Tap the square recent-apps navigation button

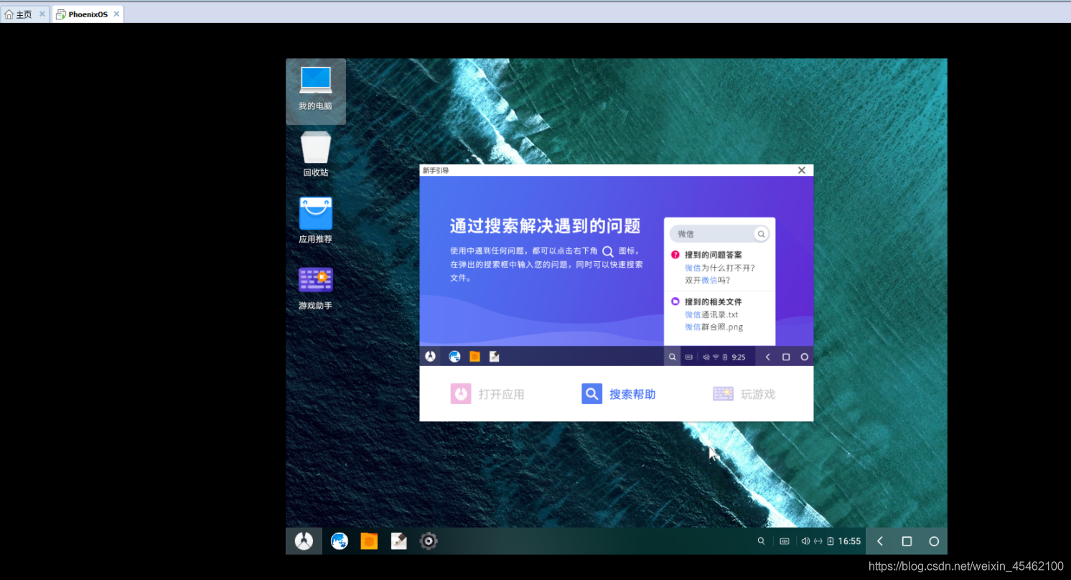907,541
